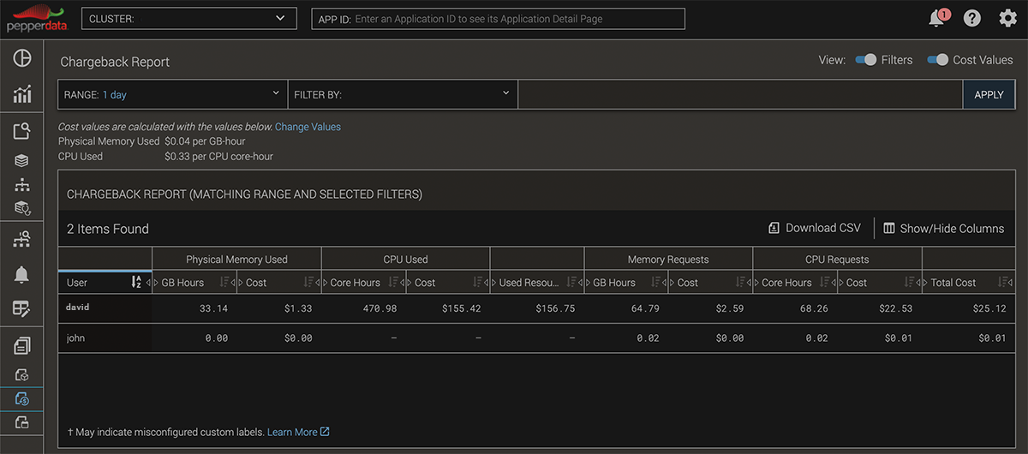Download CSV of the chargeback report

(815, 228)
